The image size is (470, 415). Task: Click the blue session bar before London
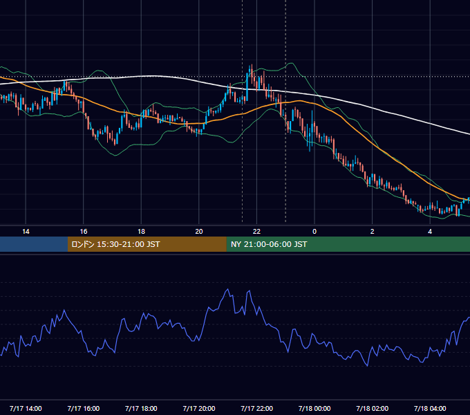(34, 244)
